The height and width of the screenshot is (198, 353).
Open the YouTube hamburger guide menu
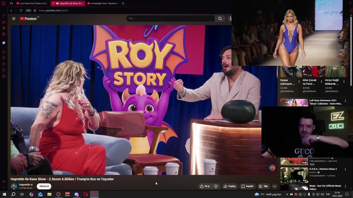(14, 18)
